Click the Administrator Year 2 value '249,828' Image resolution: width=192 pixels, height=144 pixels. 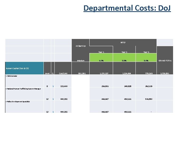click(128, 86)
